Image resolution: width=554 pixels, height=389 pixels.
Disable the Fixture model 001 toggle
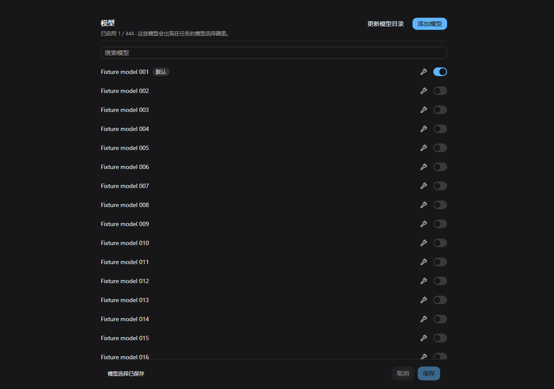pyautogui.click(x=440, y=72)
